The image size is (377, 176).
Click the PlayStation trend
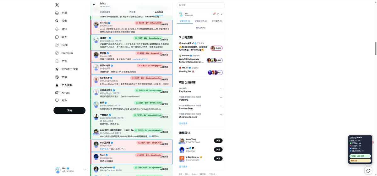point(185,91)
